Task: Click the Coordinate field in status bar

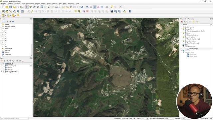Action: 127,119
